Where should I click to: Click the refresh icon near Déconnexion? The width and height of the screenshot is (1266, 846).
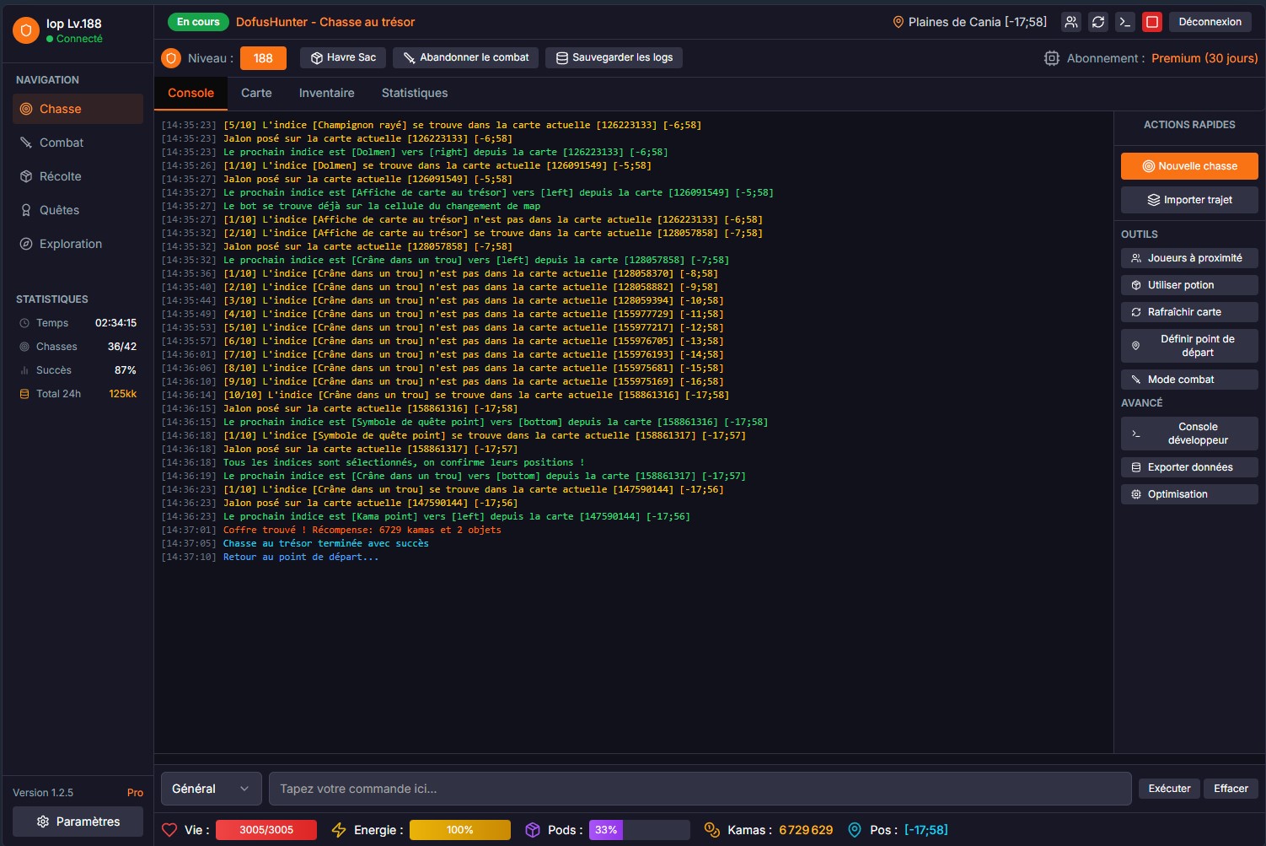[1097, 22]
